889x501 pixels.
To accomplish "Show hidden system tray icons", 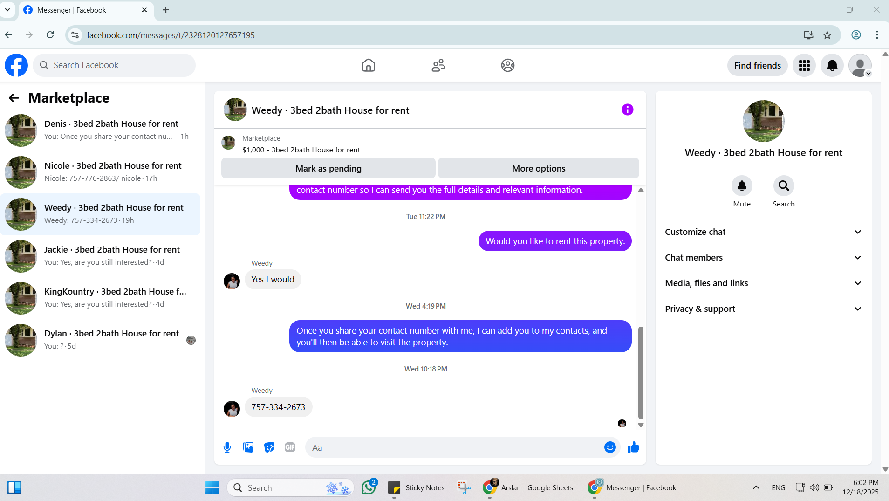I will click(x=756, y=488).
